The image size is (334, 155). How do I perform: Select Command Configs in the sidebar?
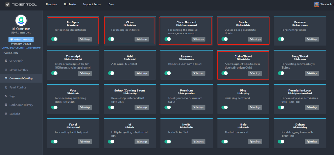tap(21, 79)
